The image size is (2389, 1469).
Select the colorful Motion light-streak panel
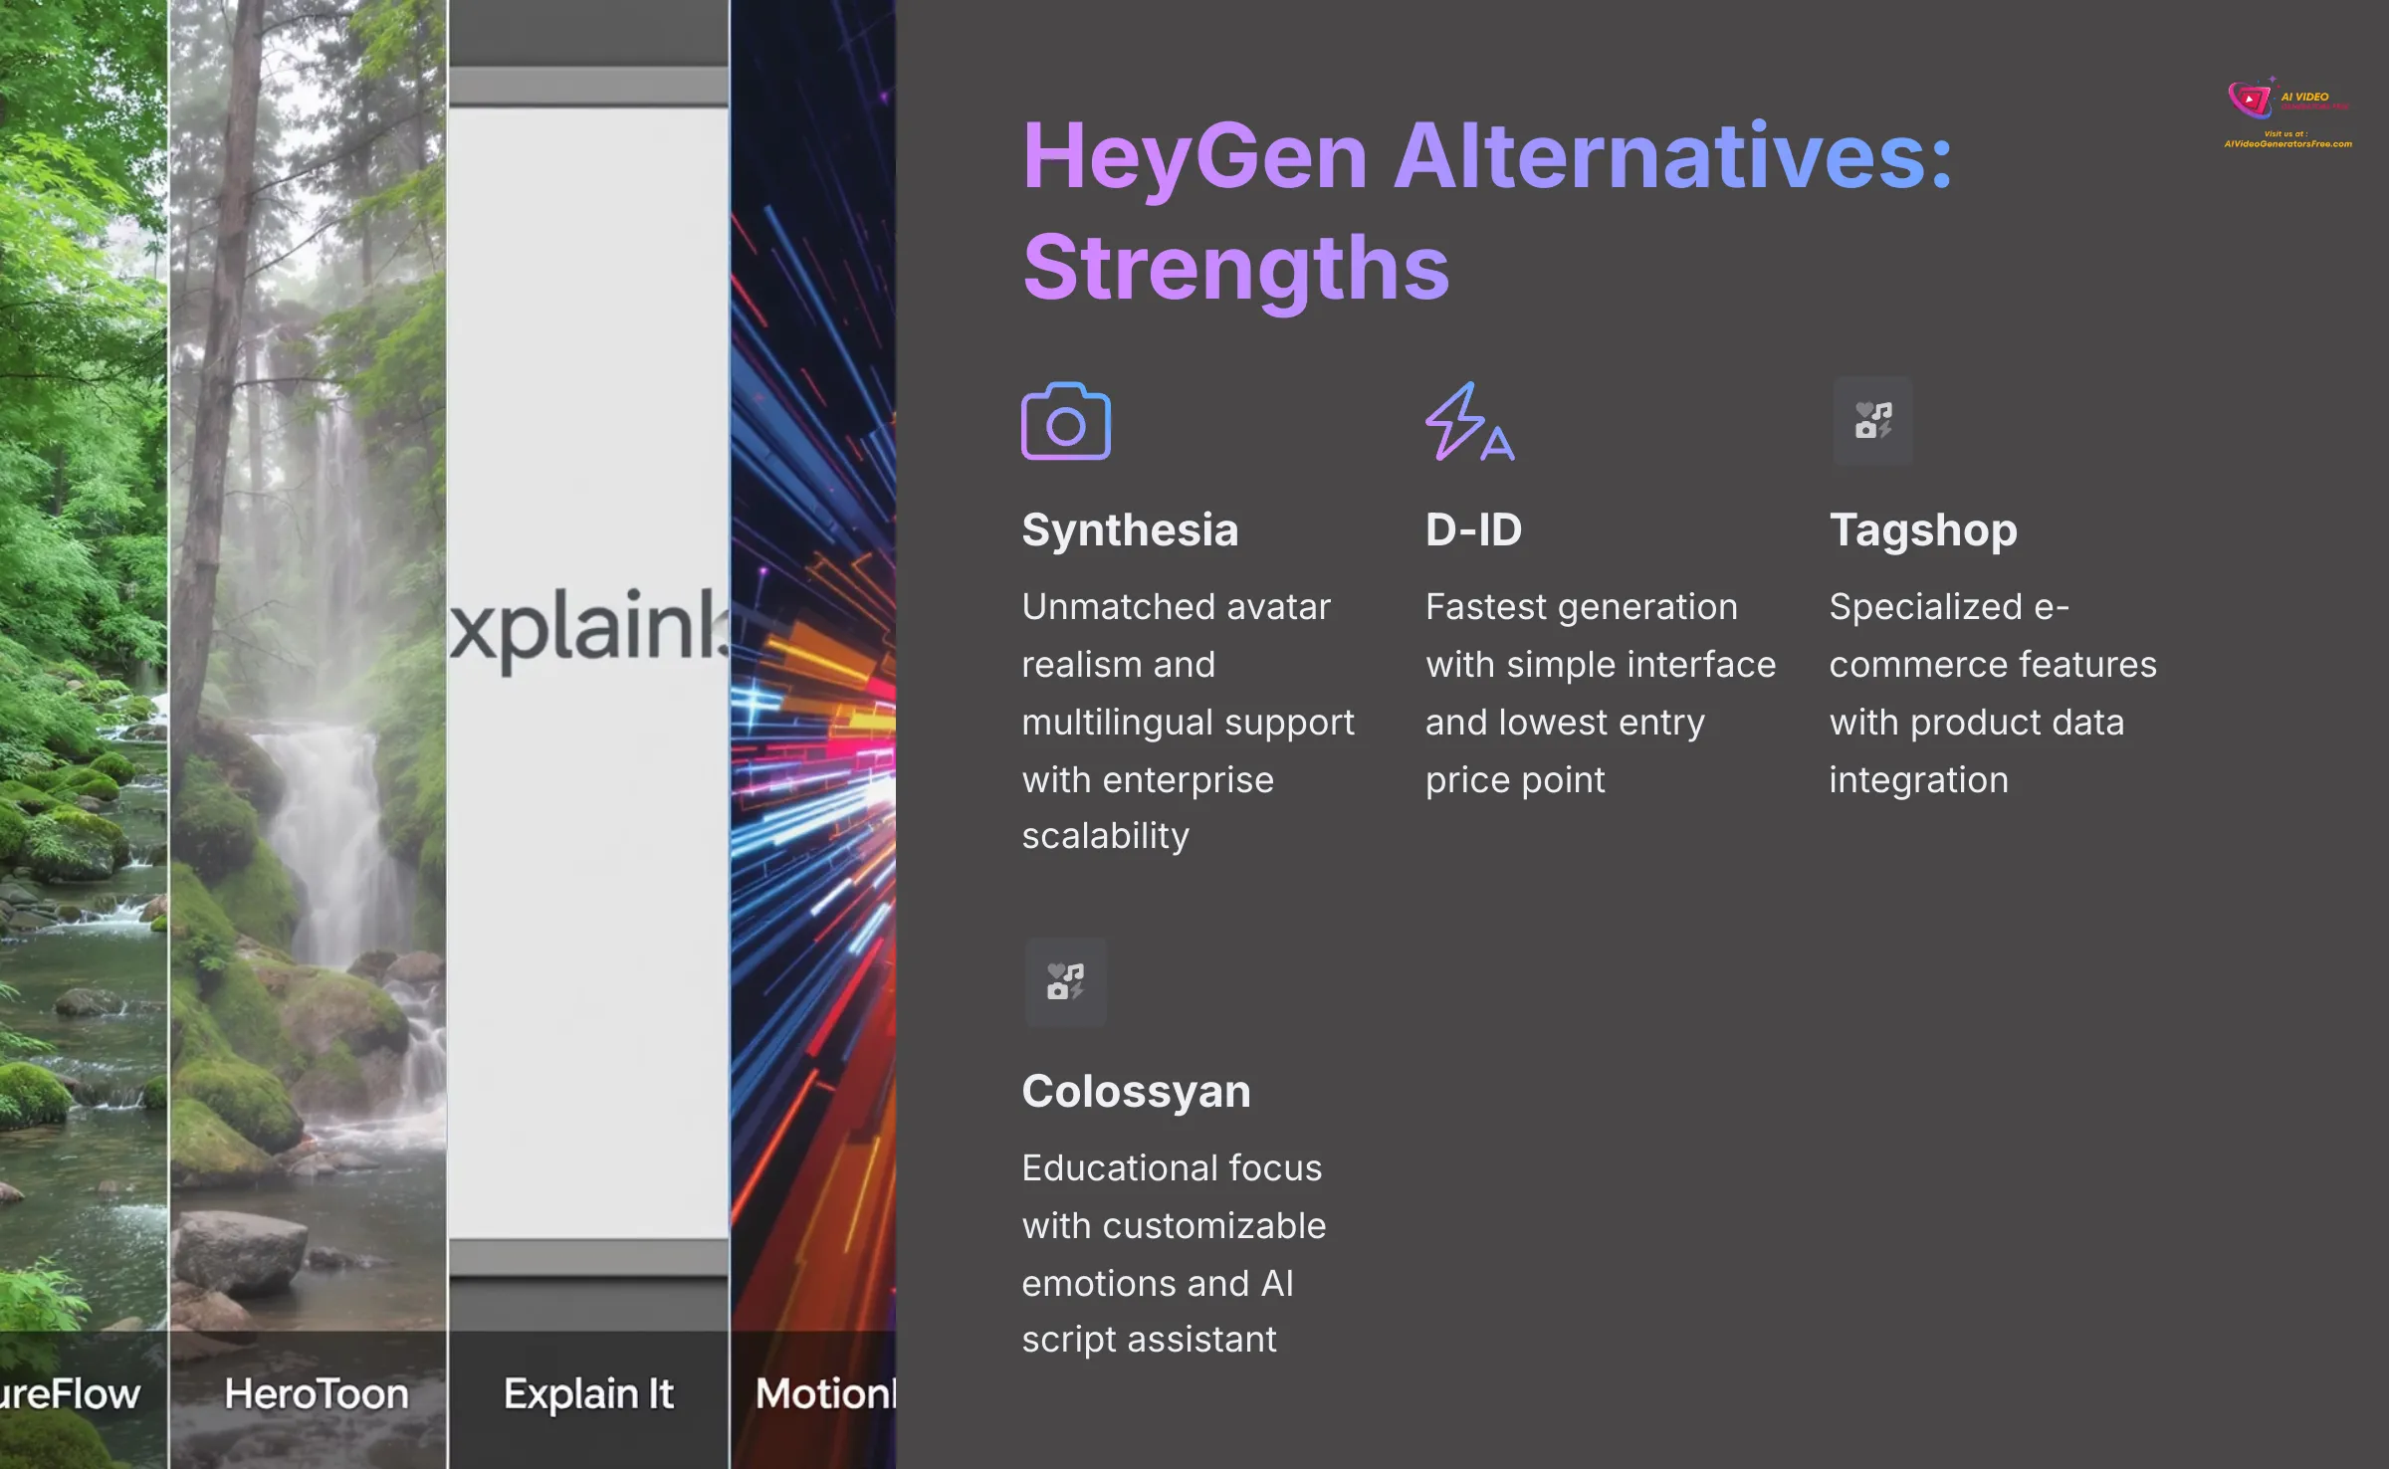coord(813,734)
